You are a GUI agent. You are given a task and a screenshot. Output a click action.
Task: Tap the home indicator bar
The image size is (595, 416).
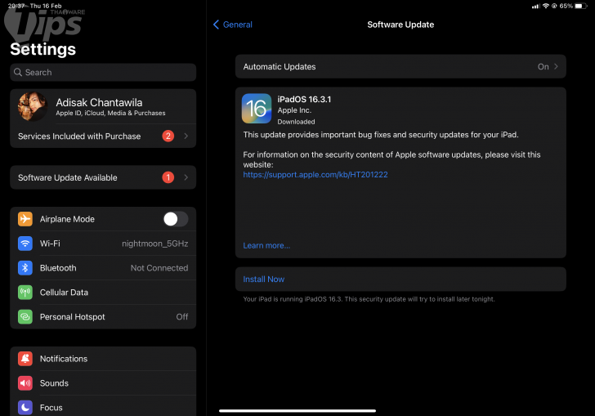[297, 410]
